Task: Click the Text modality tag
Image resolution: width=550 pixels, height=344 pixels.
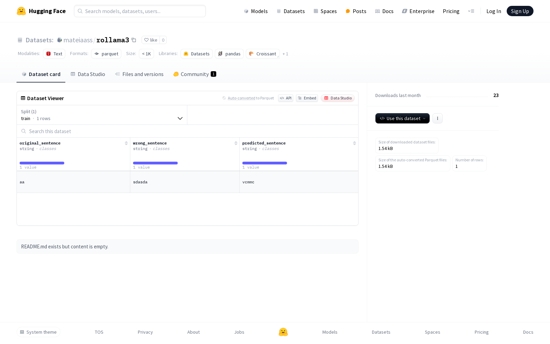Action: click(54, 54)
